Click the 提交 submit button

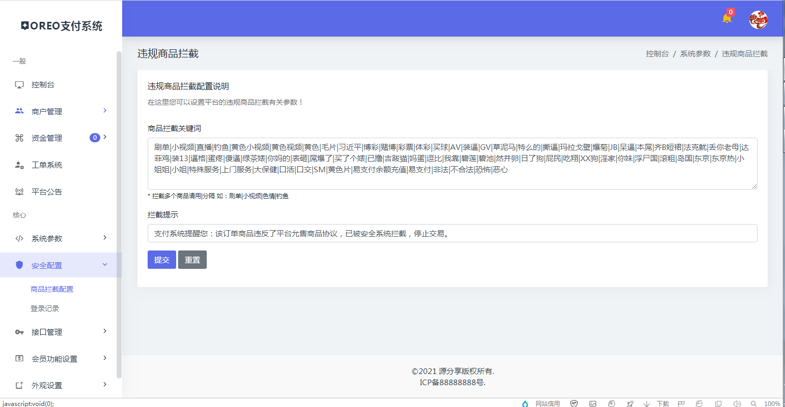pos(161,259)
